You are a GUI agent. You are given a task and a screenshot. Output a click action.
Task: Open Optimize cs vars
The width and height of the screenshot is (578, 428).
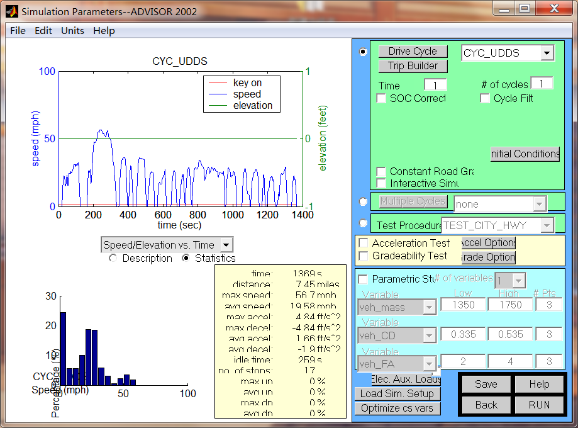(x=397, y=408)
